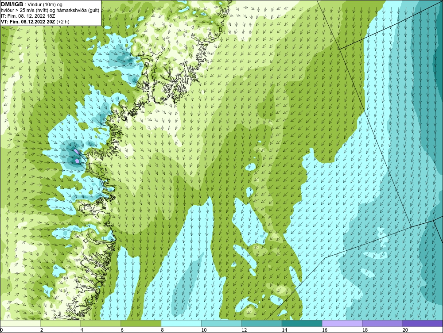Click the legend tick label '0'
Viewport: 443px width, 333px height.
[x=1, y=330]
